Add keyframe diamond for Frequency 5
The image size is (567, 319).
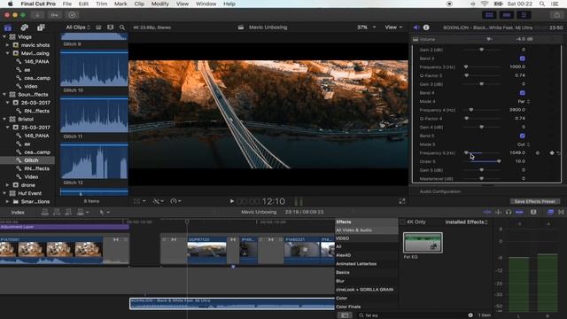pyautogui.click(x=552, y=153)
